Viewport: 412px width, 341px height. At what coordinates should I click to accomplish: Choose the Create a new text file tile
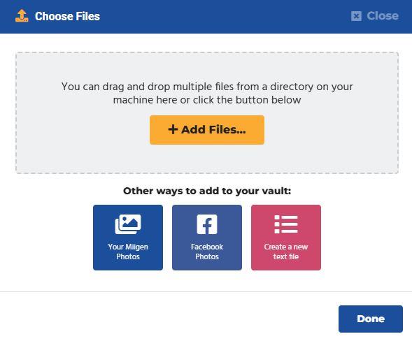click(286, 238)
